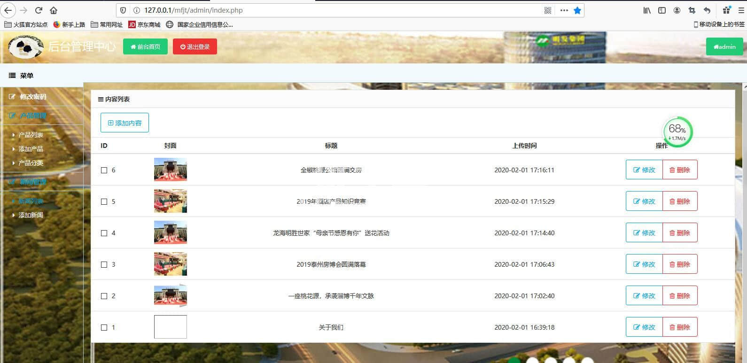Open 产品分类 in the sidebar
747x363 pixels.
pos(31,163)
